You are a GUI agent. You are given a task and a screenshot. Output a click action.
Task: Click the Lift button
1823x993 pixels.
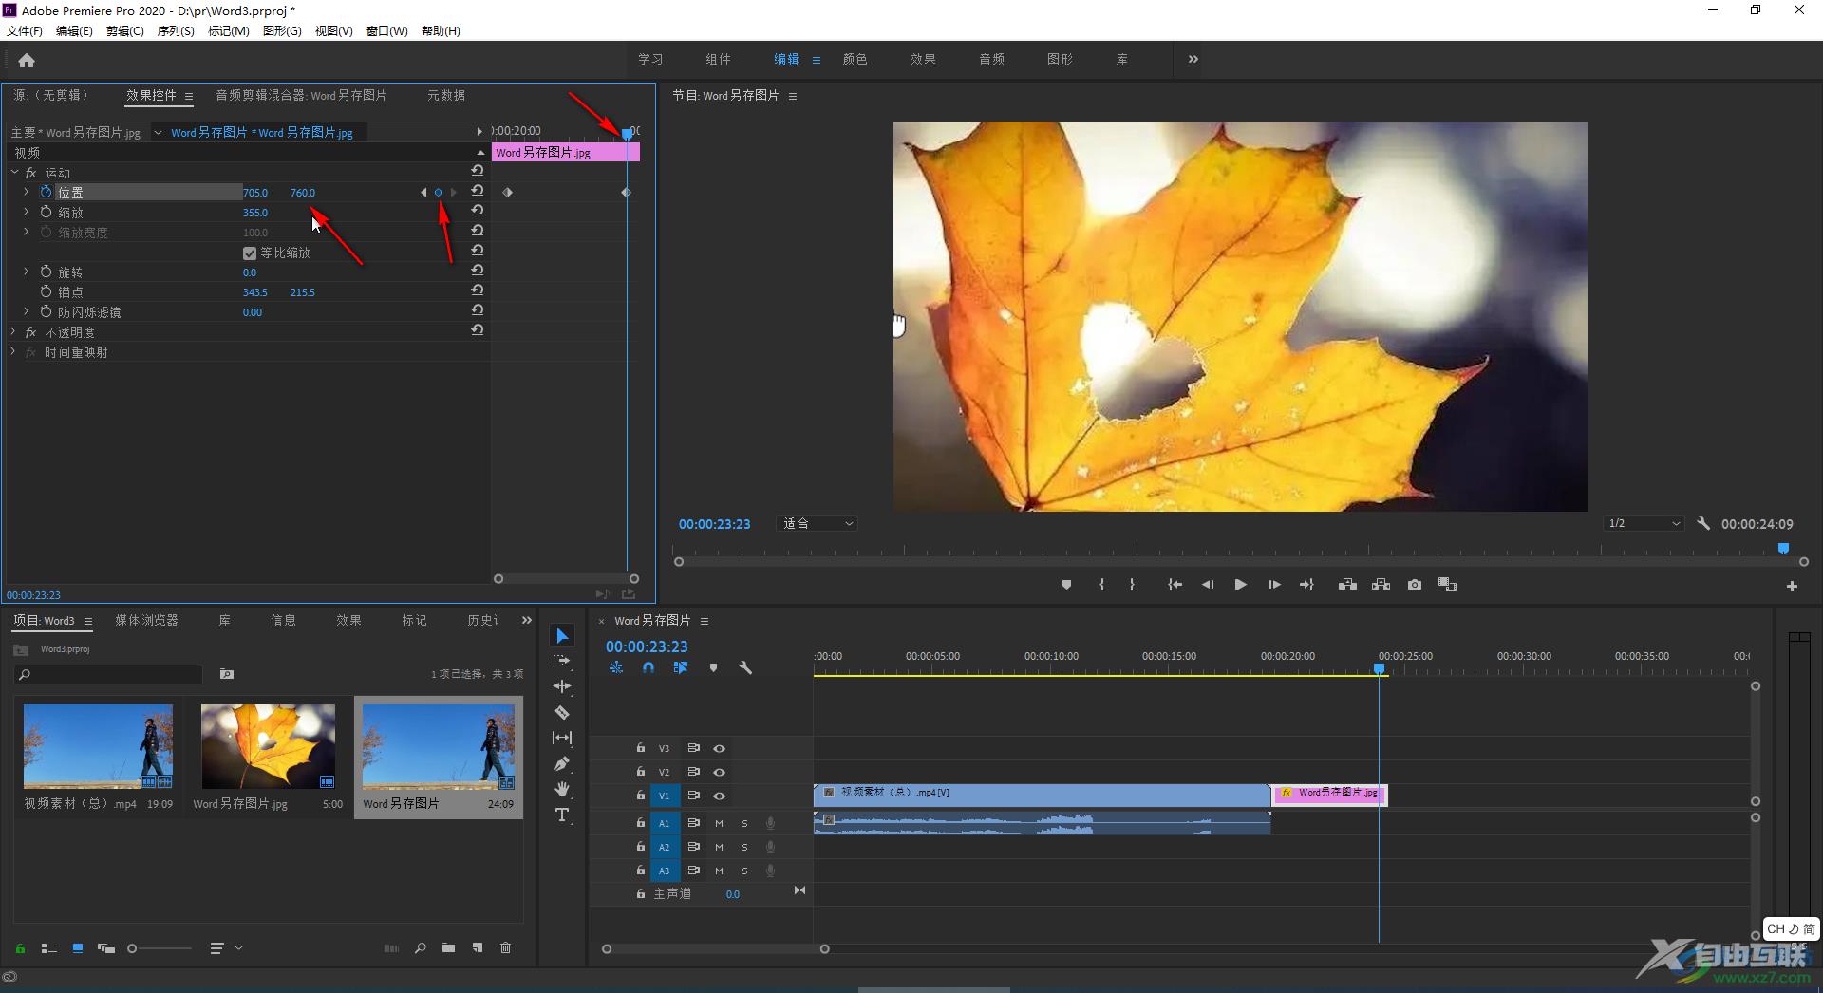[x=1347, y=585]
